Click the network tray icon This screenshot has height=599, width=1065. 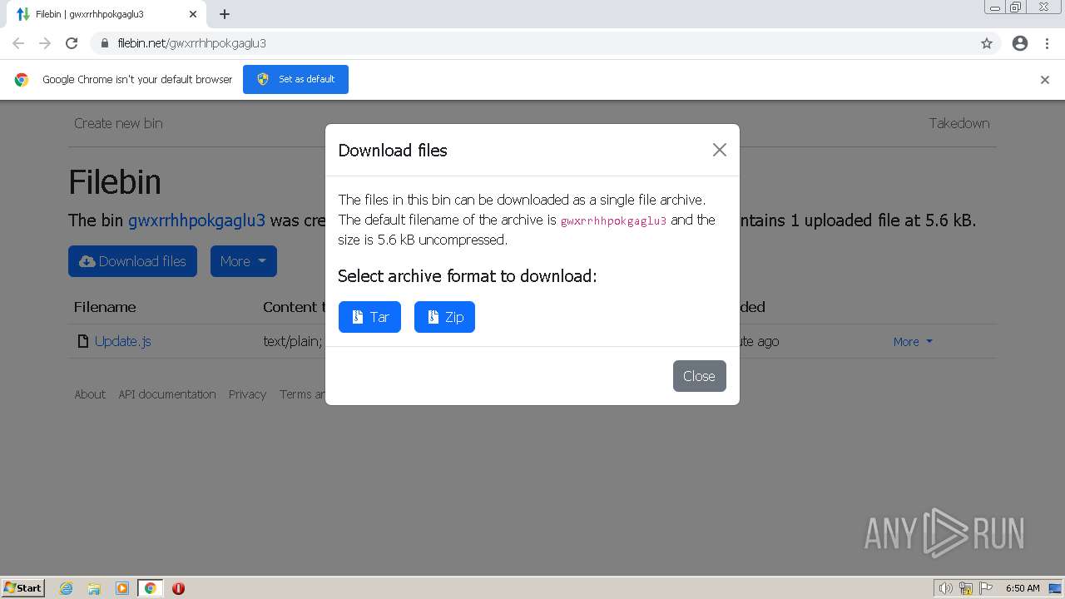[x=966, y=588]
